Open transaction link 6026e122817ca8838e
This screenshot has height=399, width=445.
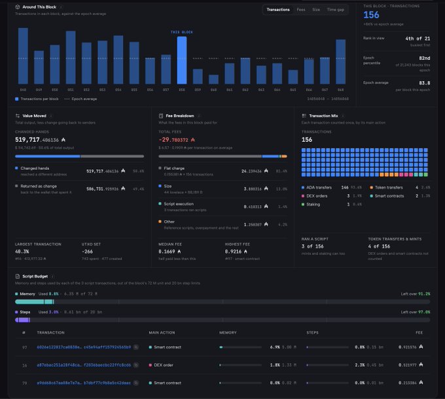click(x=84, y=347)
